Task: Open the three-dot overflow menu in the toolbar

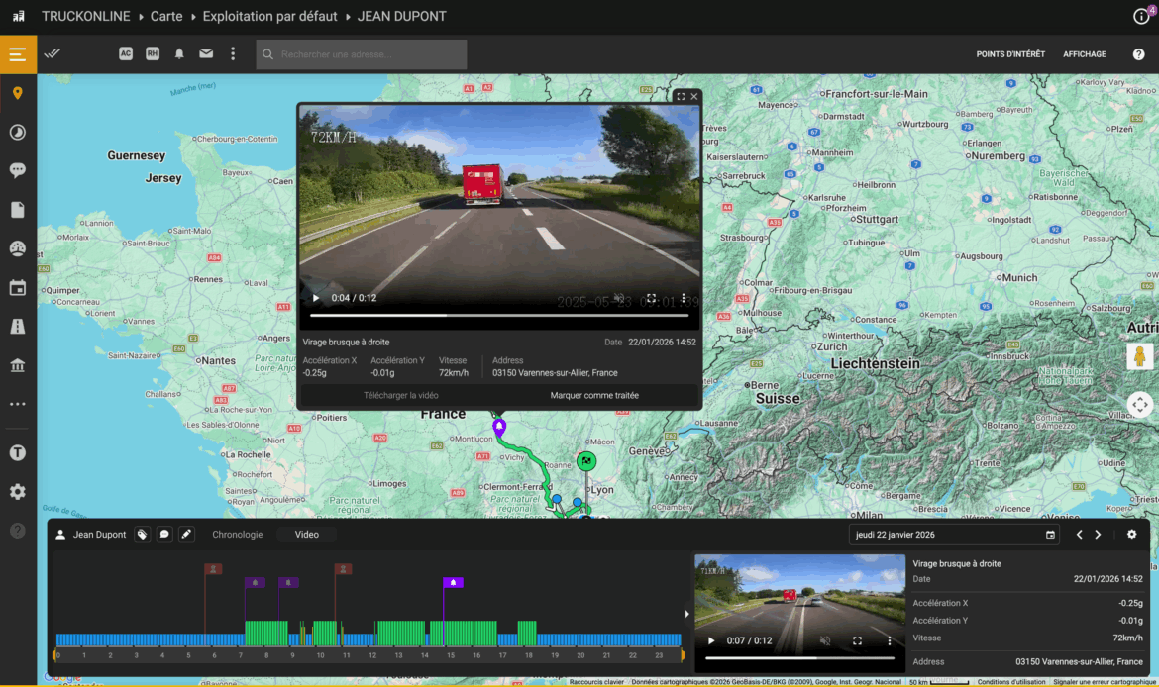Action: click(233, 54)
